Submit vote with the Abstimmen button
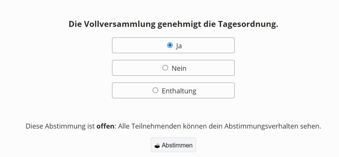Image resolution: width=339 pixels, height=157 pixels. [x=173, y=145]
